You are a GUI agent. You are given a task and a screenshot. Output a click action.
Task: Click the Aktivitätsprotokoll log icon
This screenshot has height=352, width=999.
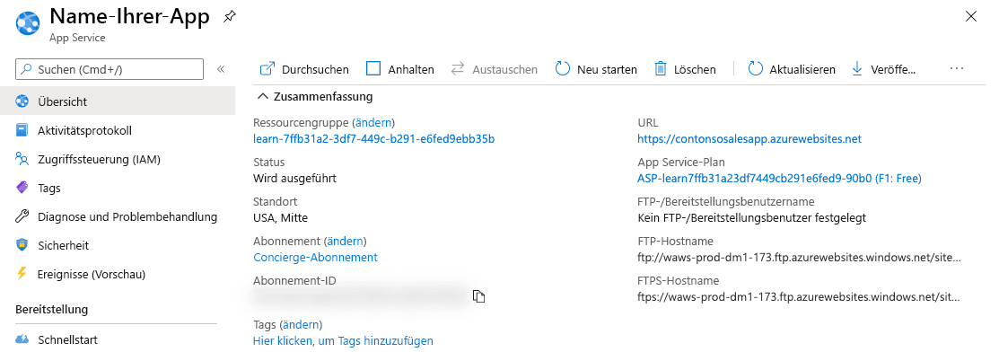pyautogui.click(x=22, y=131)
